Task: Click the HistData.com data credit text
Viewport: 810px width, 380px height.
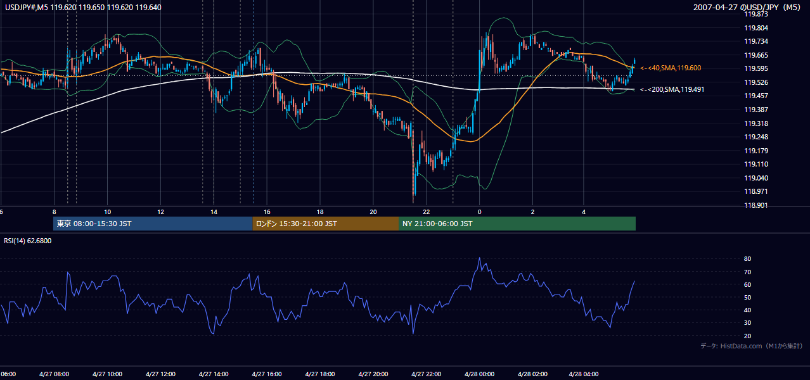Action: pyautogui.click(x=752, y=346)
